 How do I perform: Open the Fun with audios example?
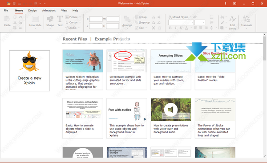click(x=127, y=118)
